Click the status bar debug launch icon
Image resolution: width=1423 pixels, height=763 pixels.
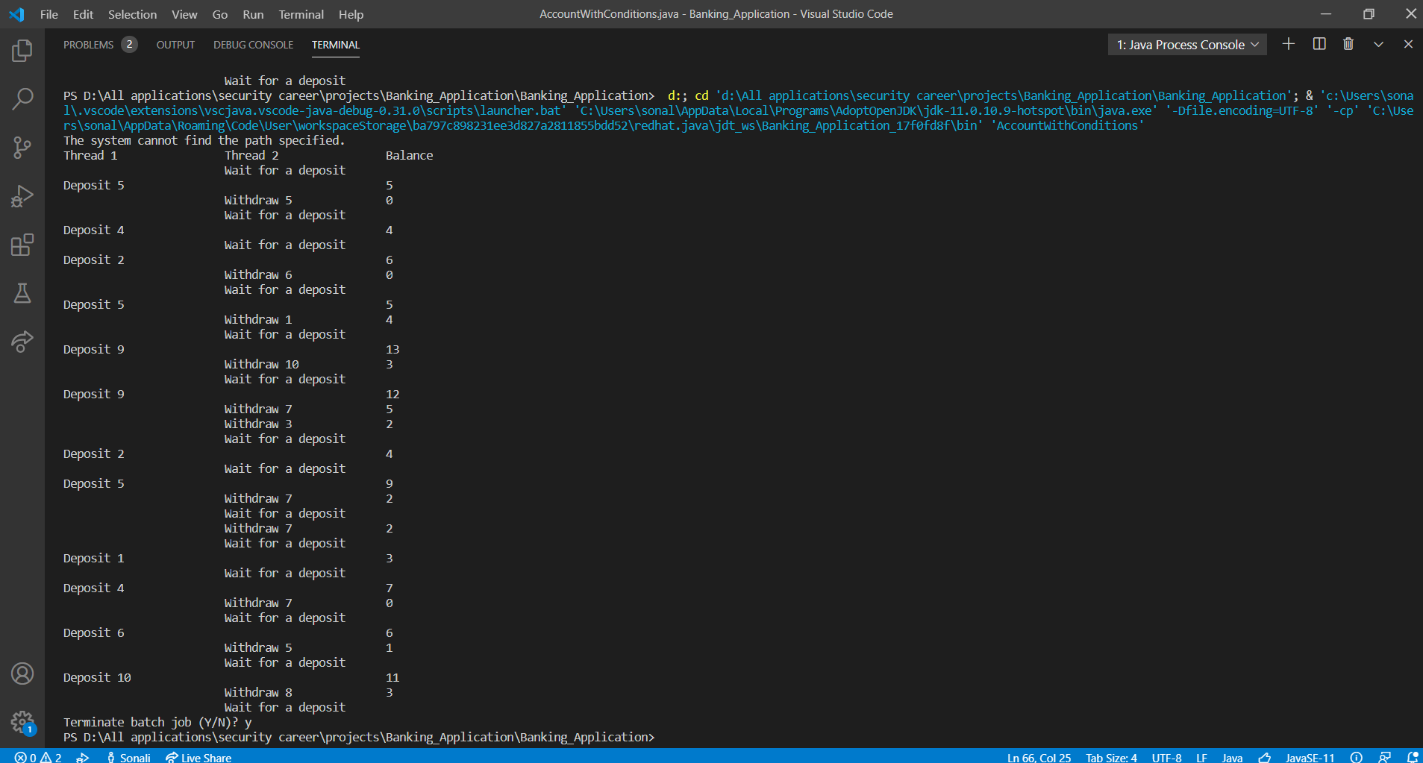83,757
